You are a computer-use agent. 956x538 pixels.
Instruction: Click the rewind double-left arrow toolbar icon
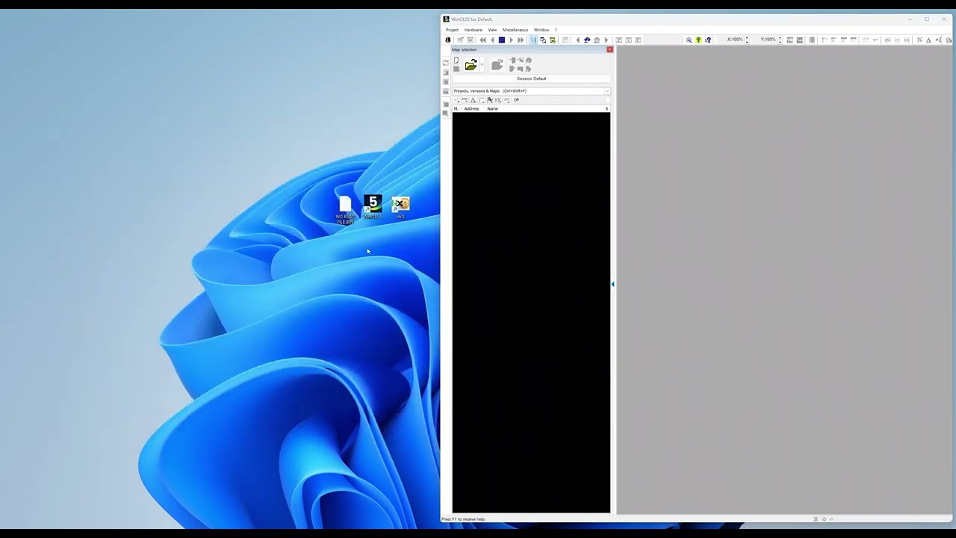[482, 40]
